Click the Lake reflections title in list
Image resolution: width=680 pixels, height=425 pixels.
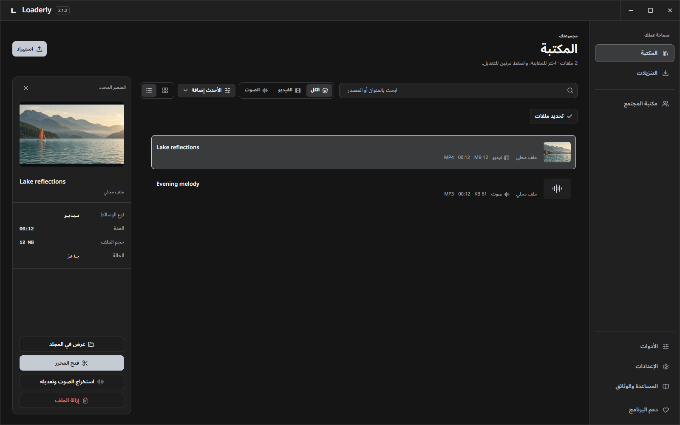[x=178, y=147]
